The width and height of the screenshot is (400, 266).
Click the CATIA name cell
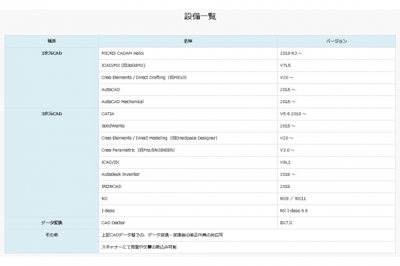188,114
